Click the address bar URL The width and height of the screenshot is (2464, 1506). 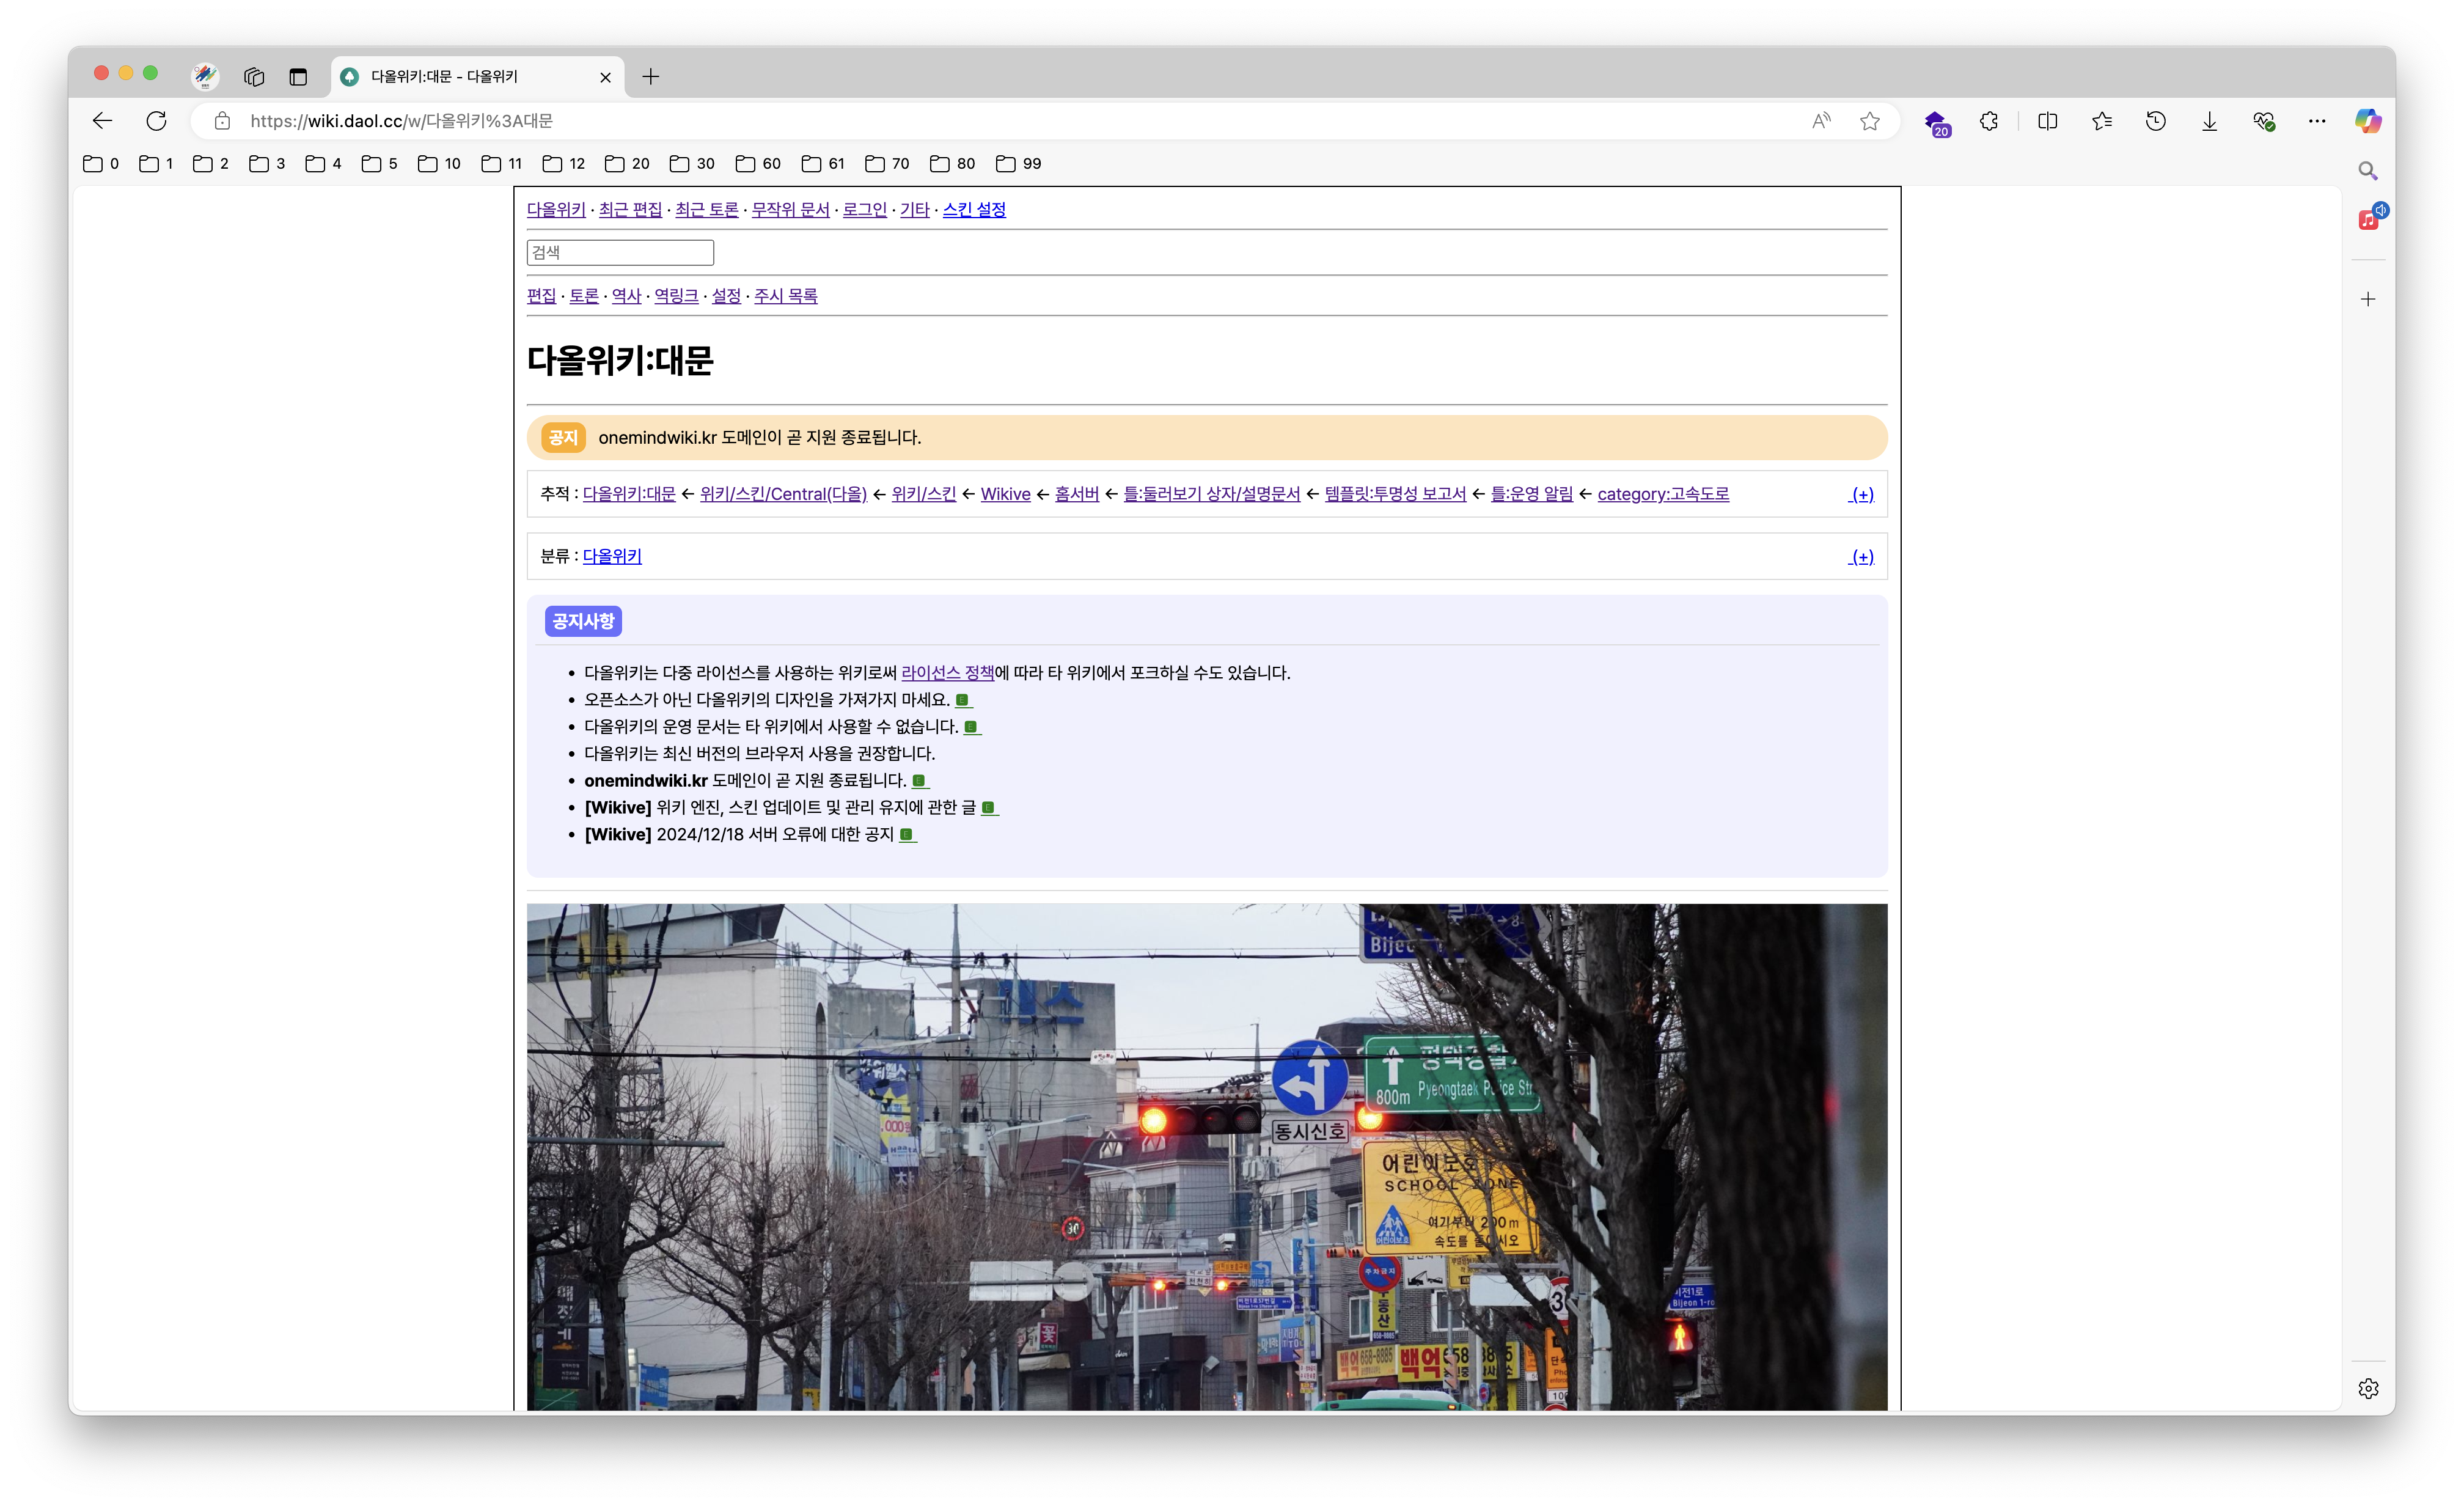point(401,121)
